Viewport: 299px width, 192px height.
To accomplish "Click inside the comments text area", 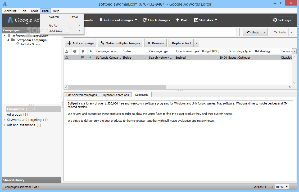I will 180,139.
